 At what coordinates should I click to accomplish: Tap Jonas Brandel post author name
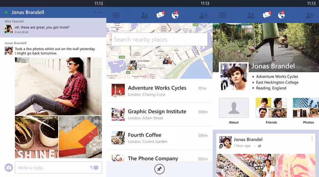point(248,139)
